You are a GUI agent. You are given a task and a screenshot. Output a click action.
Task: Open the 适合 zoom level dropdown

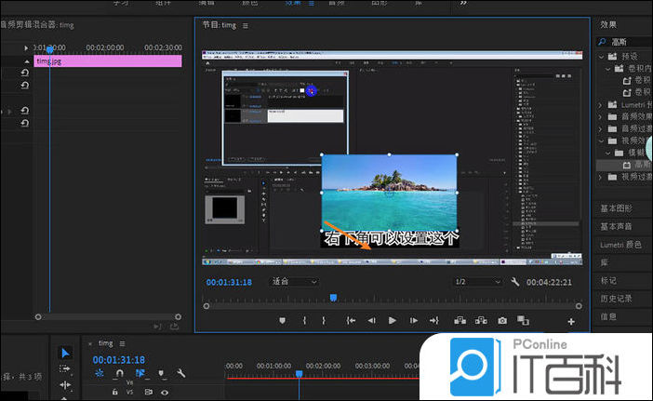coord(293,281)
